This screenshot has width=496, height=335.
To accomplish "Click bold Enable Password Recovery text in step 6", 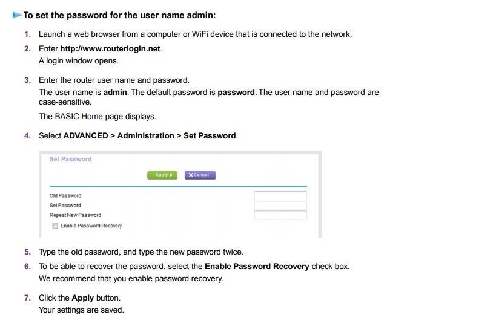I will [x=257, y=266].
